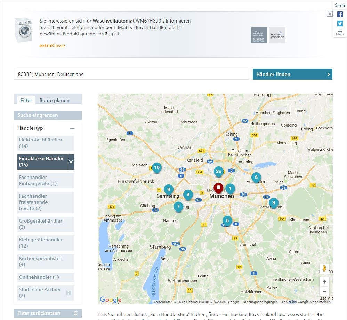
Task: Switch to the Filter tab
Action: (26, 100)
